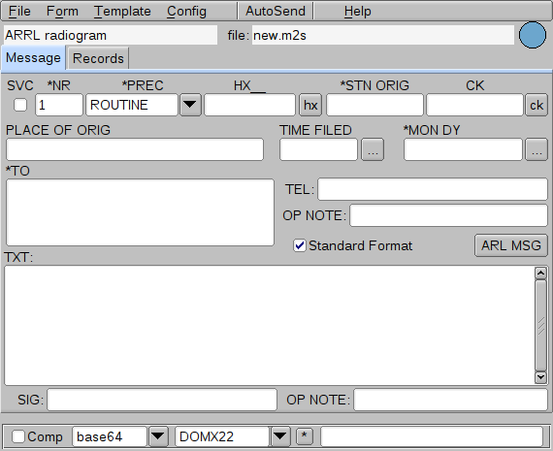Click the MON DY ellipsis button

pos(537,149)
